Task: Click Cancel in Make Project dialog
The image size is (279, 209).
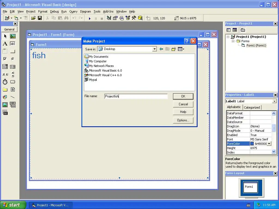Action: tap(183, 104)
